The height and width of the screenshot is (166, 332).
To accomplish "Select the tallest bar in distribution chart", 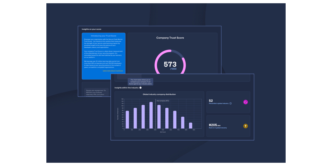I will [151, 115].
